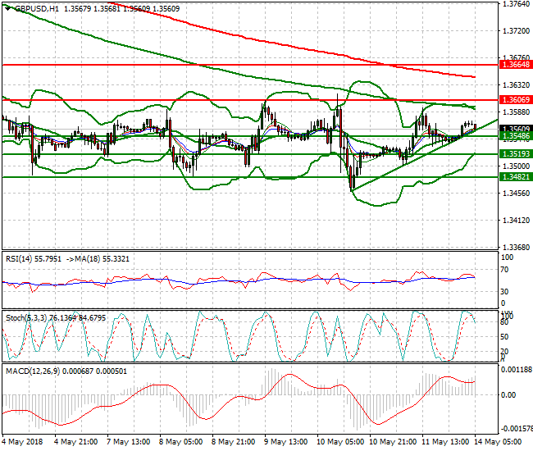The width and height of the screenshot is (533, 451).
Task: Click the 11 May 13:00 time label
Action: (x=445, y=442)
